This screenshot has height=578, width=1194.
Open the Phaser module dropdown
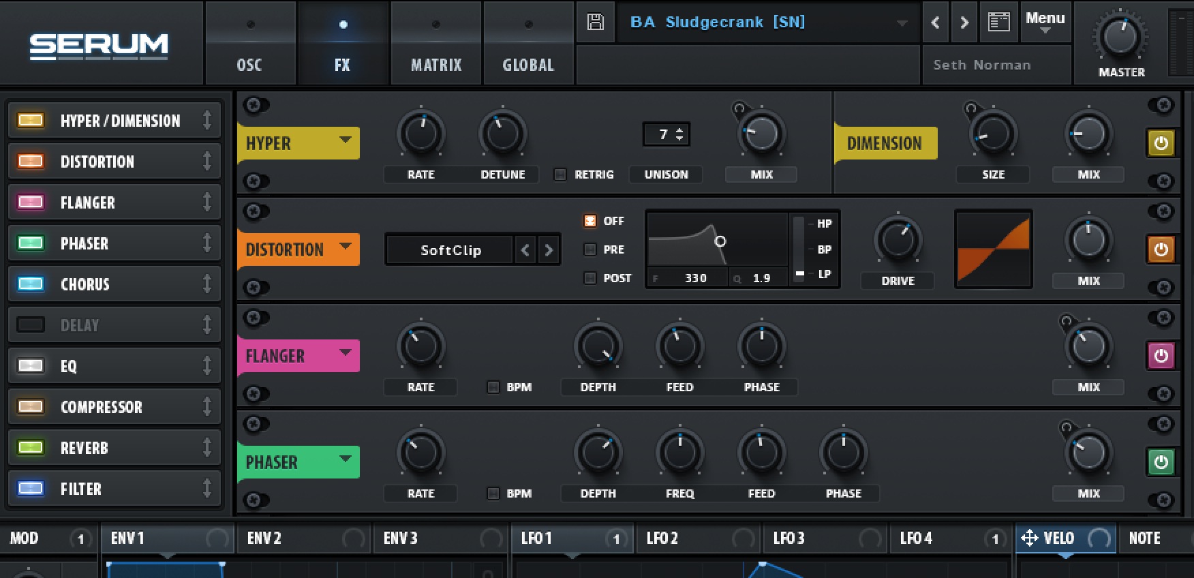click(346, 459)
